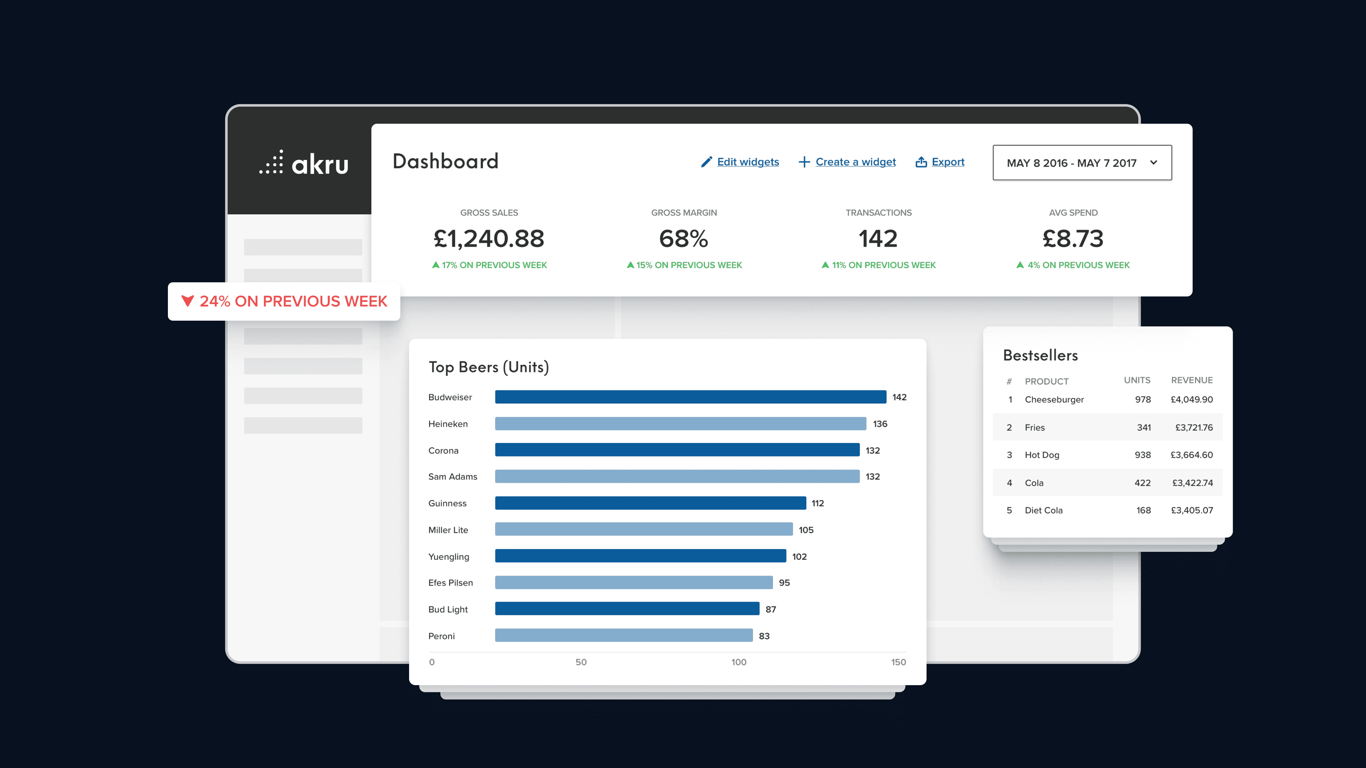This screenshot has width=1366, height=768.
Task: Click '17% ON PREVIOUS WEEK' text
Action: [x=494, y=265]
